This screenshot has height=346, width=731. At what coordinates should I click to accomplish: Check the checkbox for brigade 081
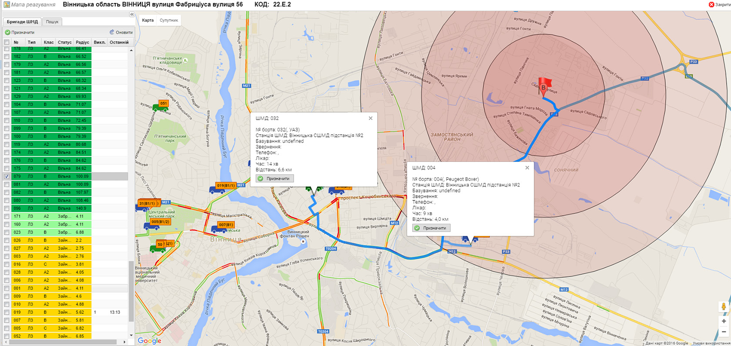pos(7,184)
